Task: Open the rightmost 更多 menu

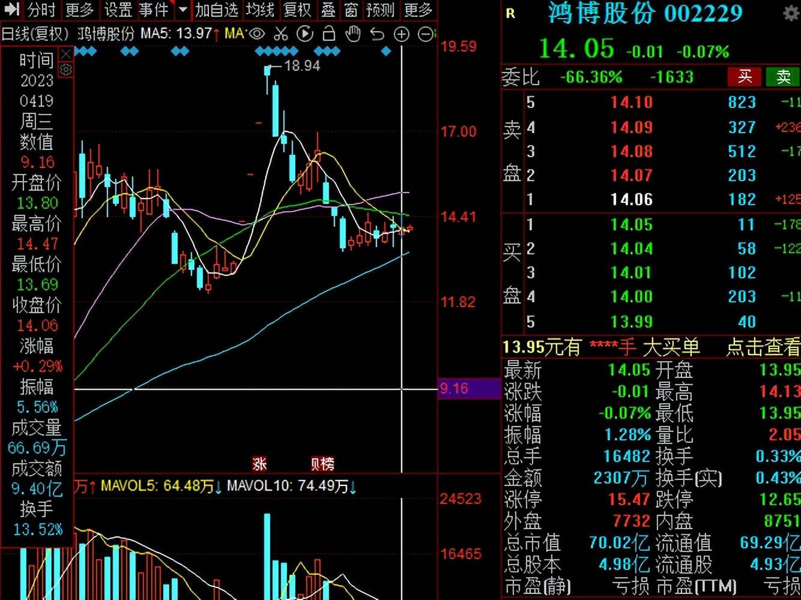Action: (418, 10)
